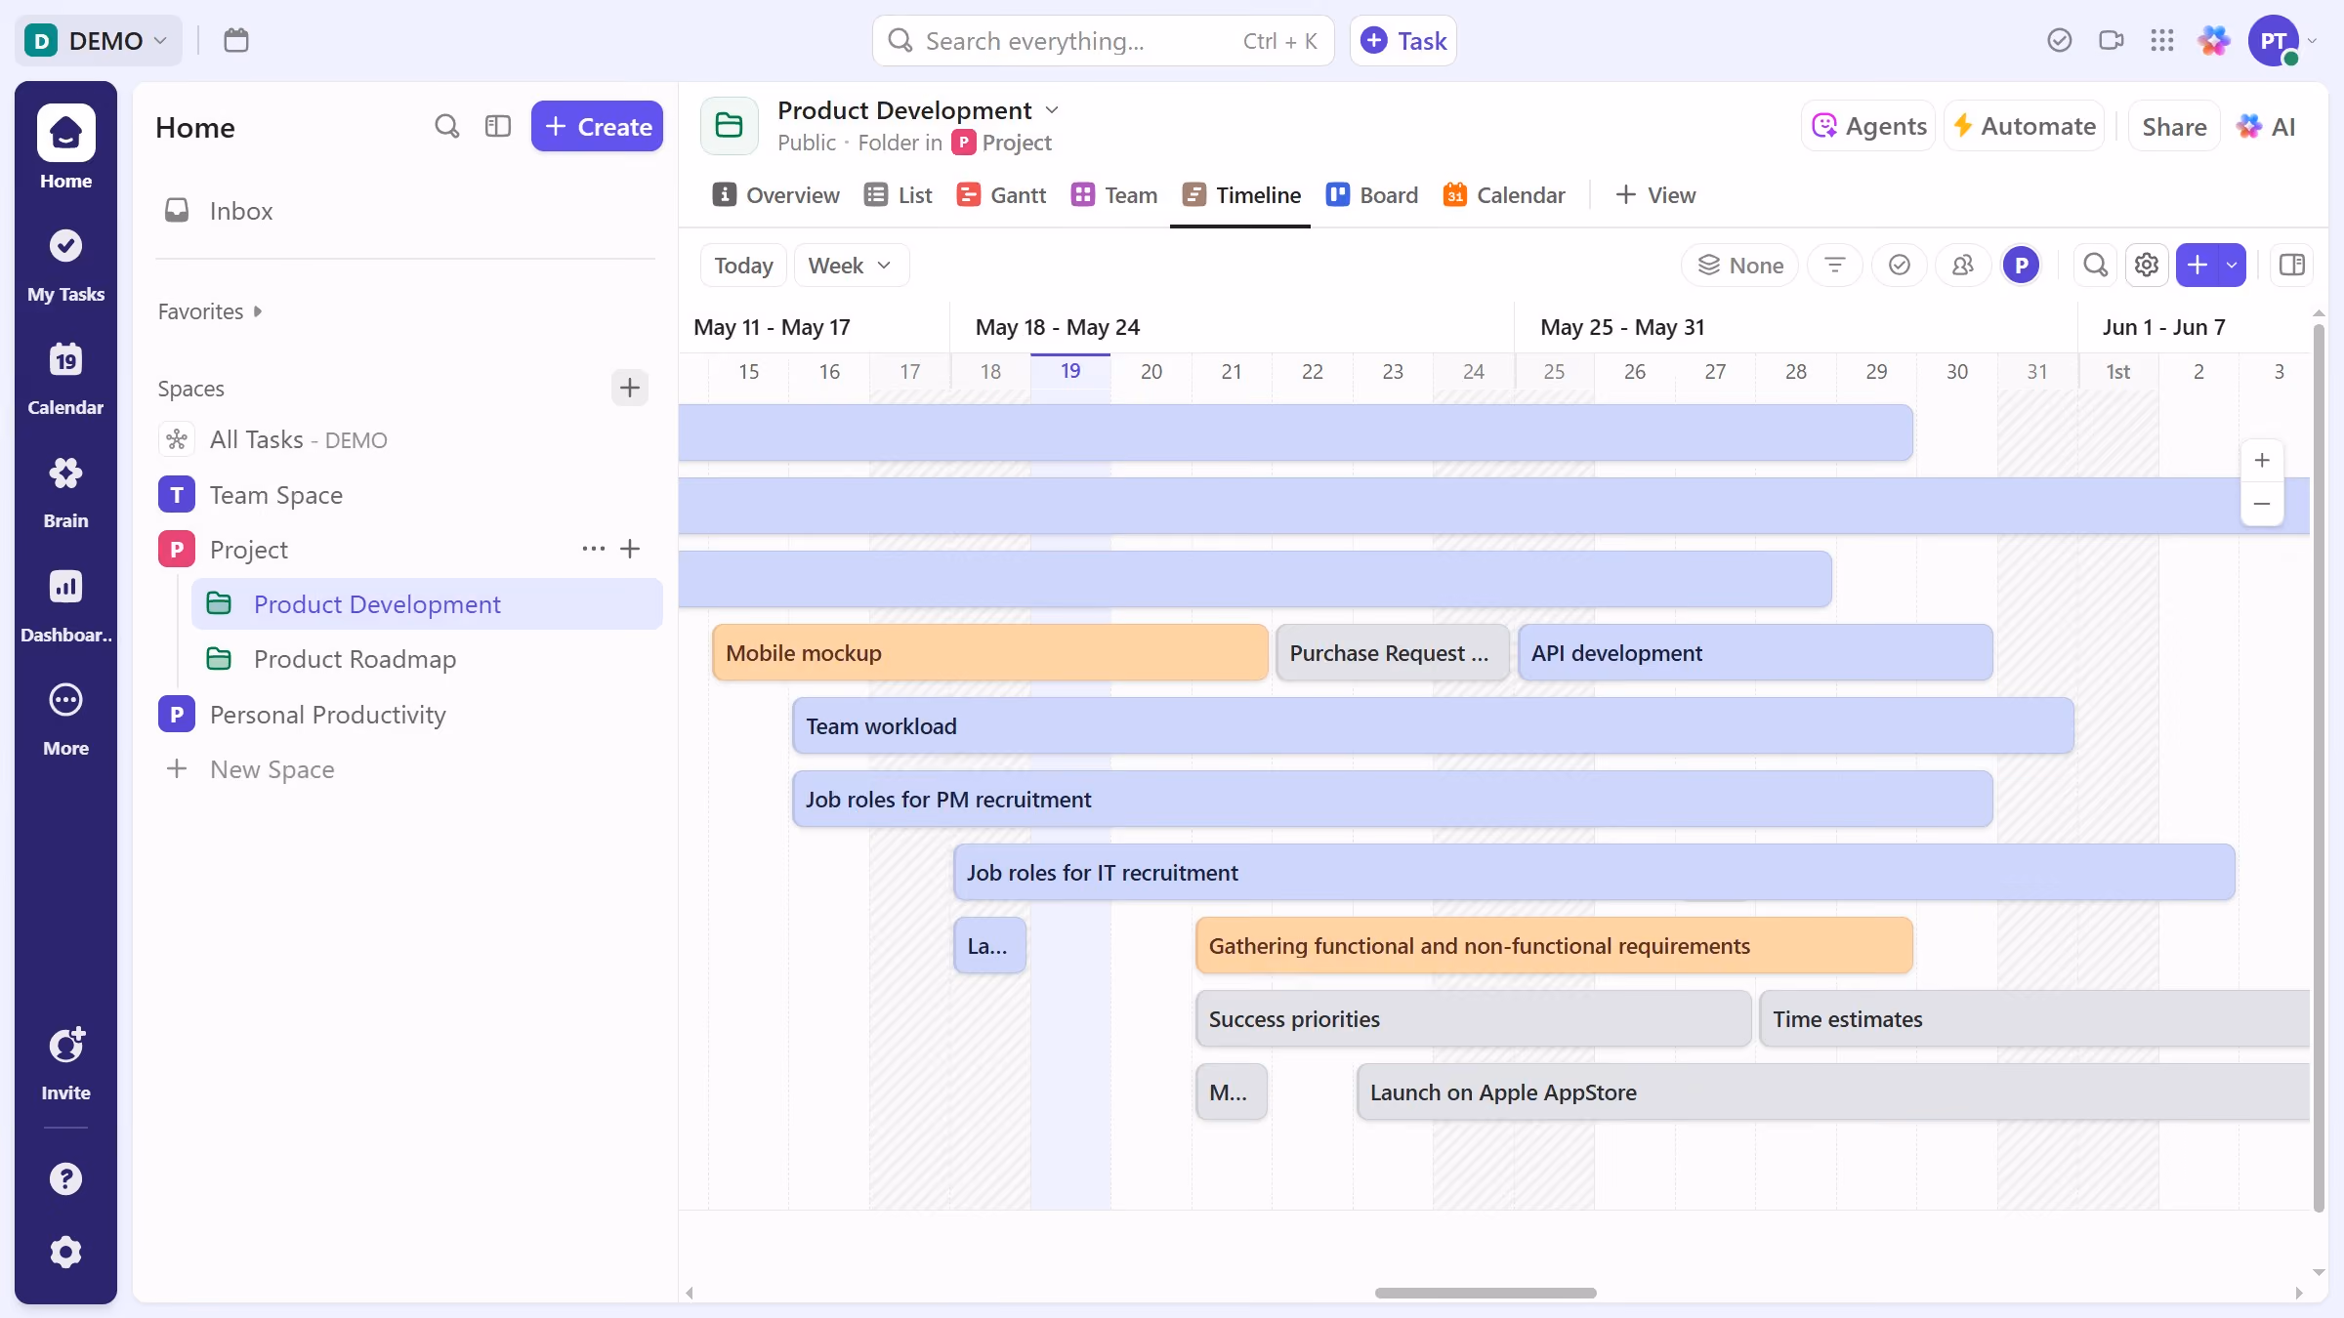Click the horizontal timeline scrollbar
The height and width of the screenshot is (1318, 2344).
coord(1486,1293)
